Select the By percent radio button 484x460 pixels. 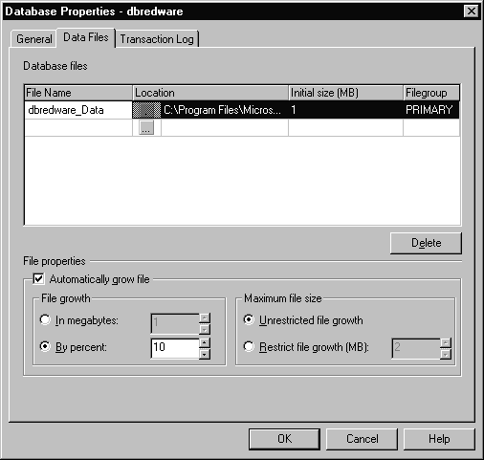point(45,346)
